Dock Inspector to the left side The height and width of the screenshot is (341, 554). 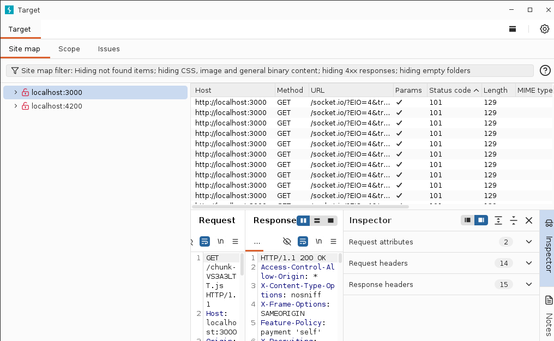pyautogui.click(x=467, y=220)
